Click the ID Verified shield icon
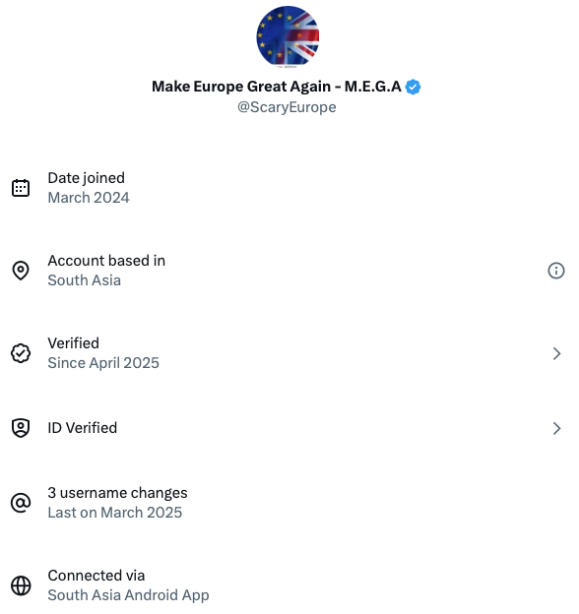 click(x=21, y=428)
